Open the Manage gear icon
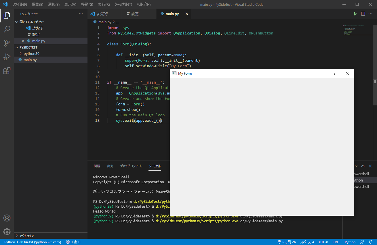377x245 pixels. click(7, 232)
